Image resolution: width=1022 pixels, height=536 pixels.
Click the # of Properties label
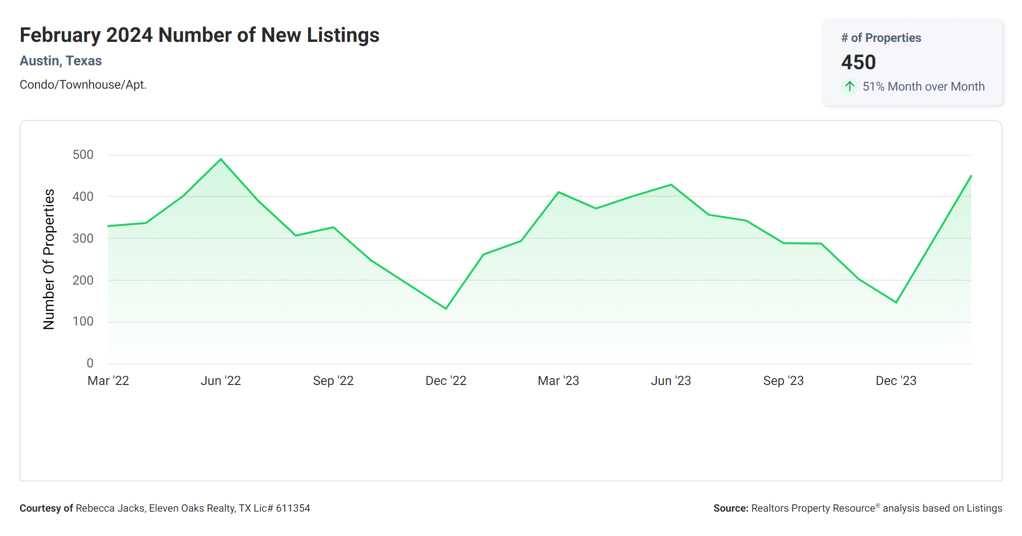pos(881,38)
